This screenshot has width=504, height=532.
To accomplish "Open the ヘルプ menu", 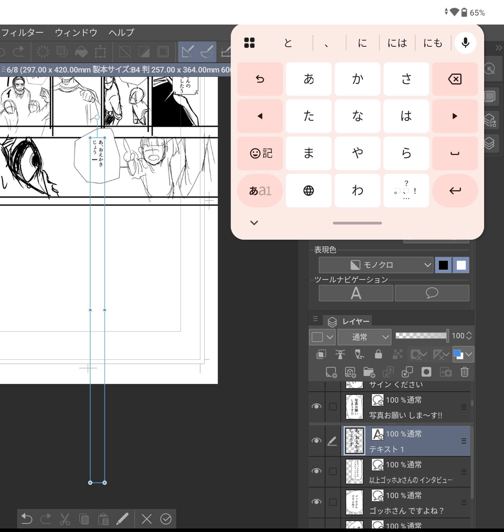I will [x=121, y=33].
